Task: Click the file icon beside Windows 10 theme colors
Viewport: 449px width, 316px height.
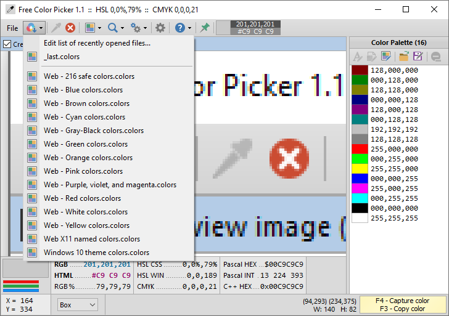Action: coord(32,253)
